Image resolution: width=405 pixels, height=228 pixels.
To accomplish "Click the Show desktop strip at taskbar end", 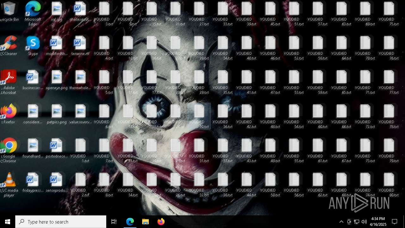I will coord(404,222).
